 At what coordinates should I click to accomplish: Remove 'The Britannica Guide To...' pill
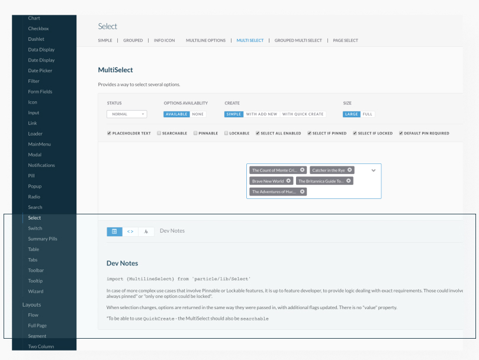[349, 181]
